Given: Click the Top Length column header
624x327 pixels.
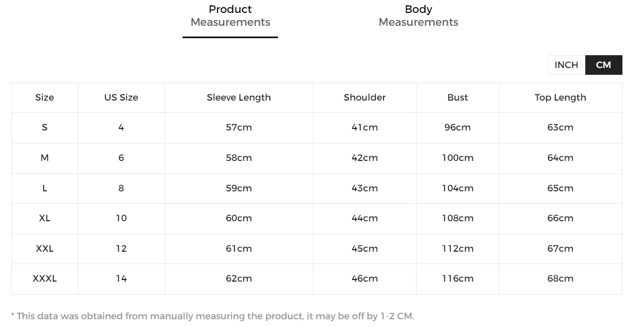Looking at the screenshot, I should pos(560,97).
